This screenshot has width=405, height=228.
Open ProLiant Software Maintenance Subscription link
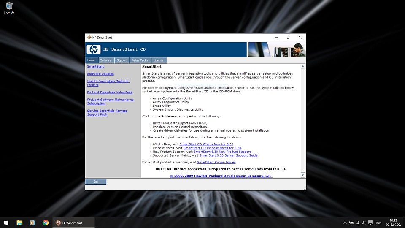pyautogui.click(x=111, y=101)
